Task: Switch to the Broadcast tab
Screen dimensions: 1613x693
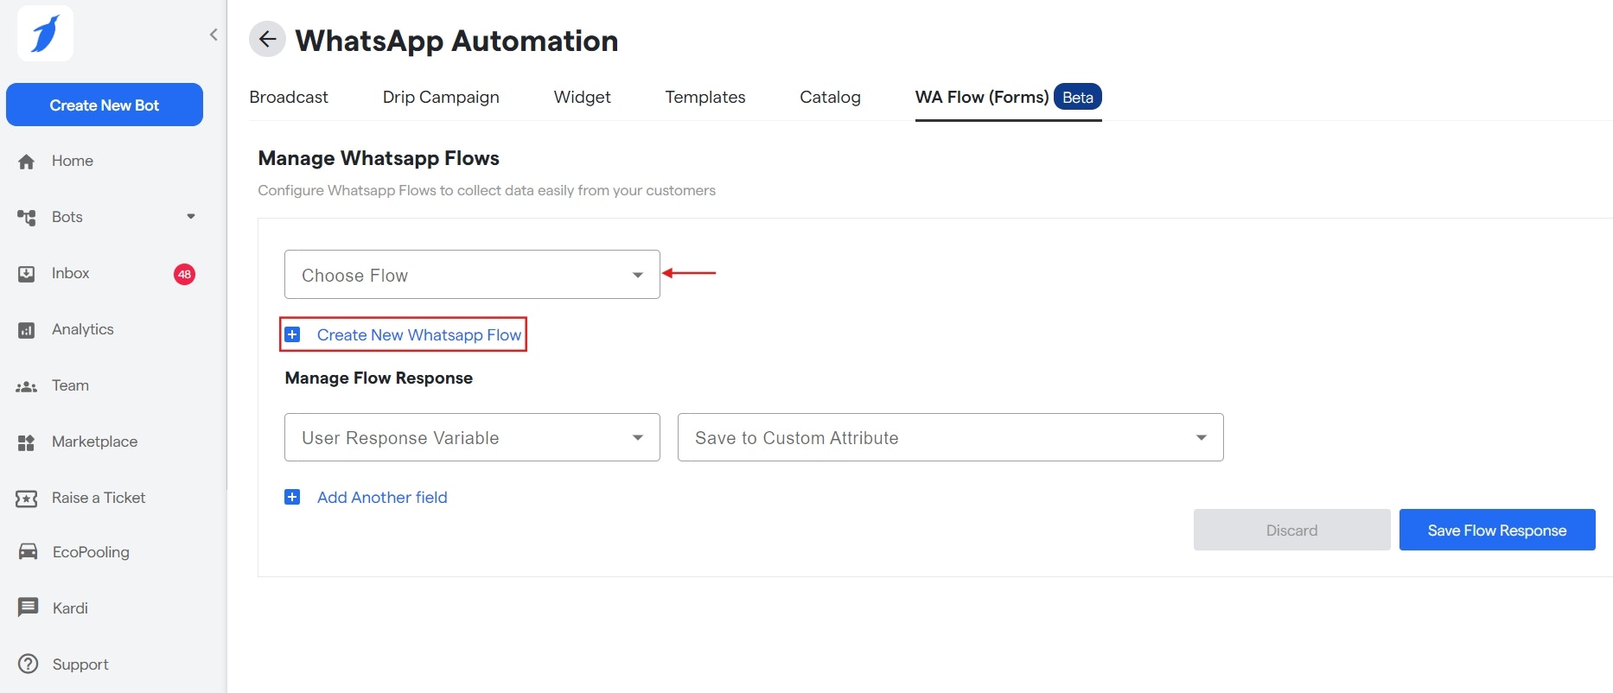Action: coord(289,97)
